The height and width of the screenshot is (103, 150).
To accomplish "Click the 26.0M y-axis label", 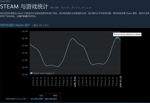I will click(x=25, y=46).
